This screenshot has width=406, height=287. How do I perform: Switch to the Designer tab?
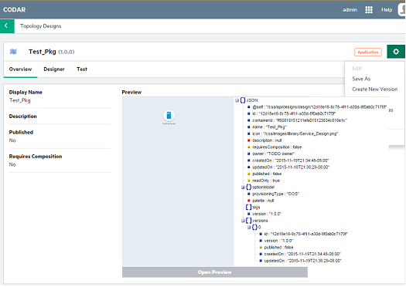point(54,69)
